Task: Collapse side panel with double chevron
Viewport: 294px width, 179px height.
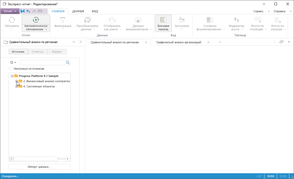Action: 74,42
